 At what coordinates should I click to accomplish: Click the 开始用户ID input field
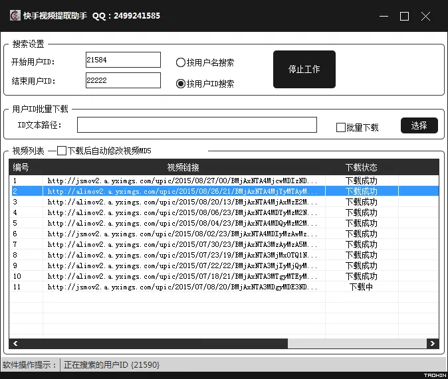(123, 60)
